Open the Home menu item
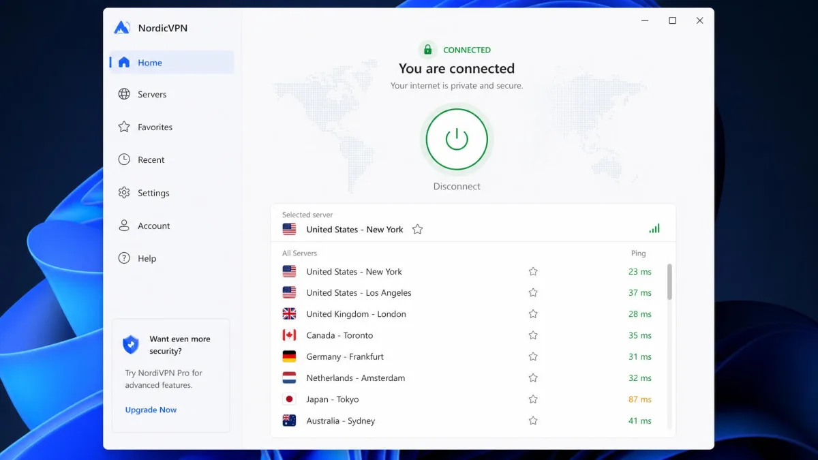Screen dimensions: 818x460 point(172,62)
